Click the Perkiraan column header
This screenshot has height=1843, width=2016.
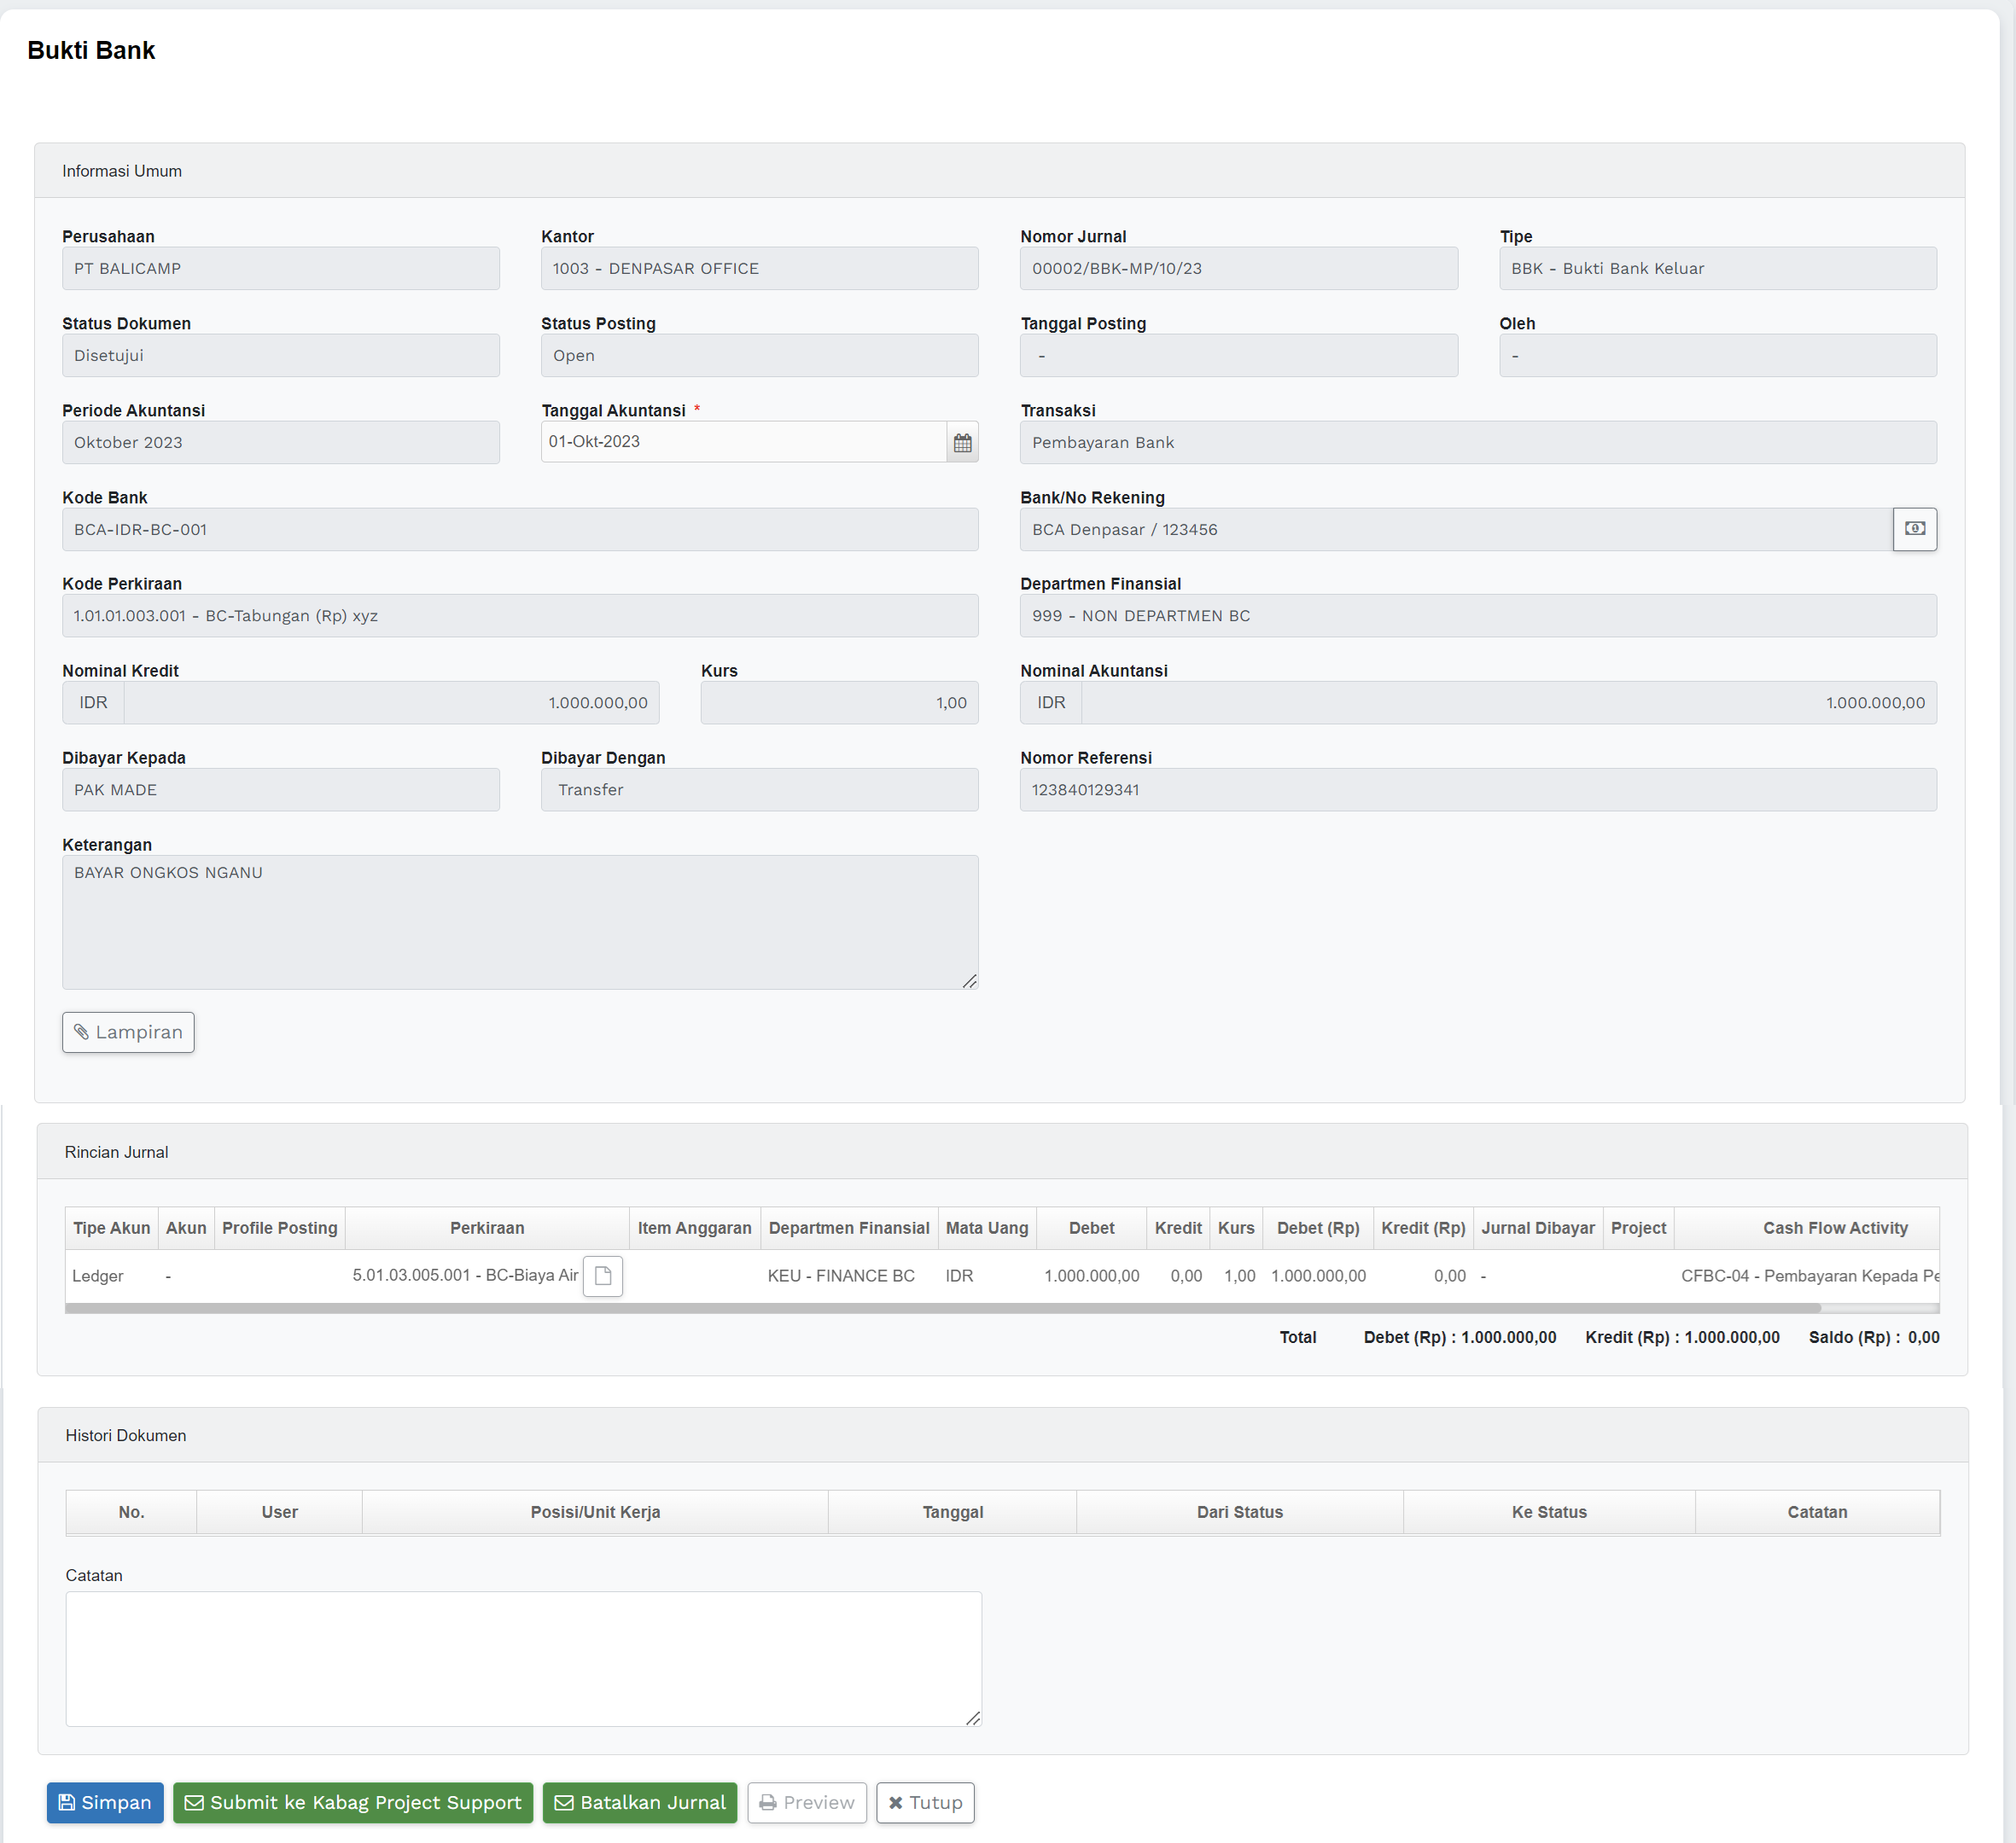[x=487, y=1227]
